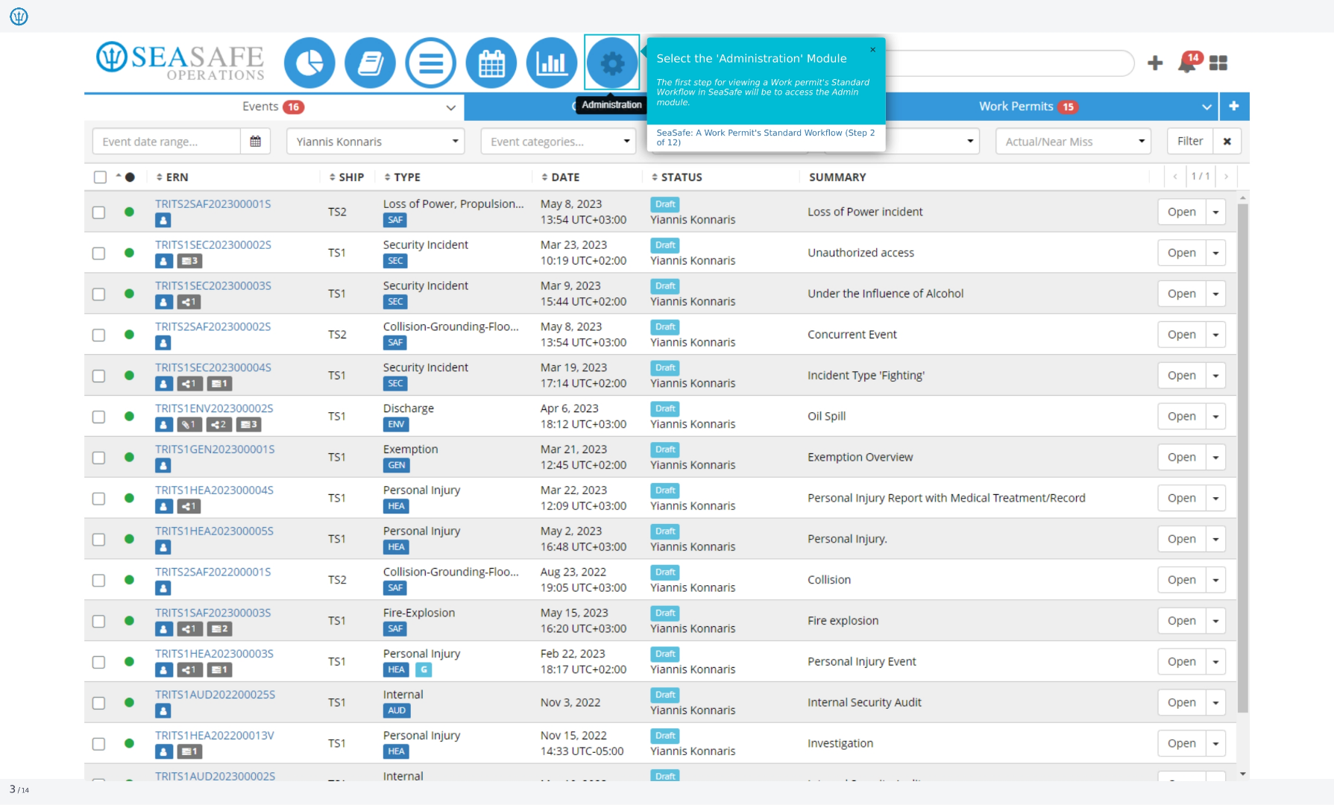Click share badge under TRITS1SEC202300003S
This screenshot has width=1334, height=805.
click(189, 303)
